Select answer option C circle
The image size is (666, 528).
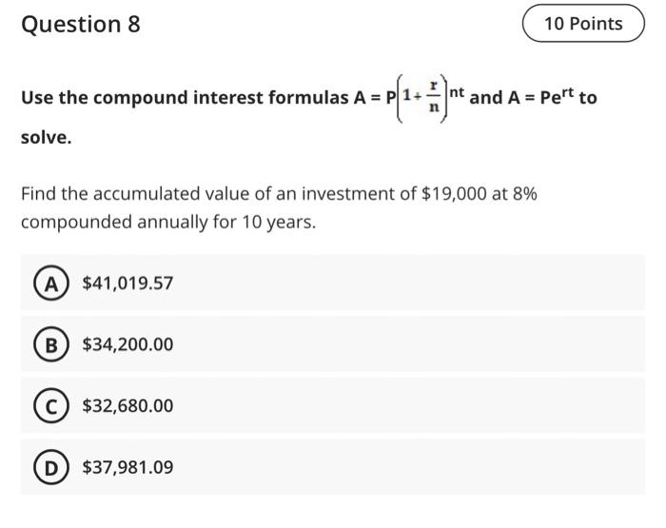[51, 406]
